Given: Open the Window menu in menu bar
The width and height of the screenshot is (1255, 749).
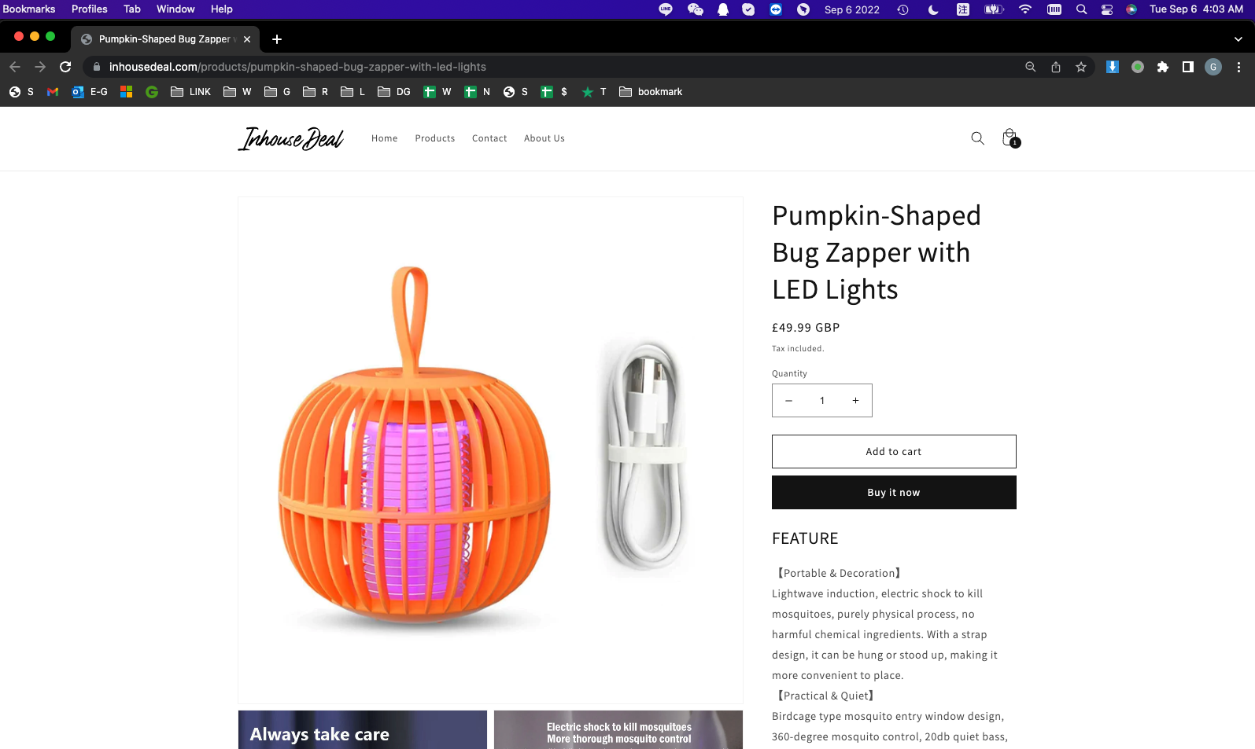Looking at the screenshot, I should (175, 9).
